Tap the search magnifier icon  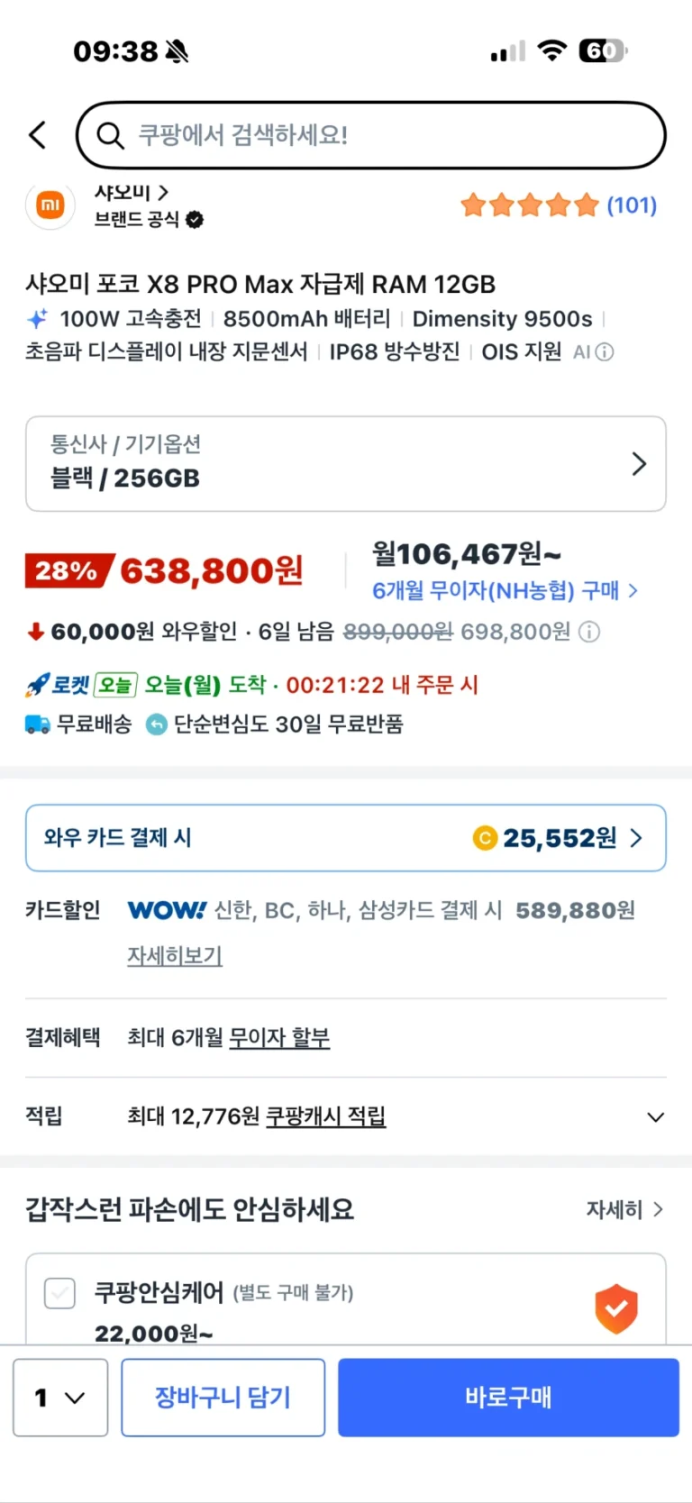click(110, 135)
